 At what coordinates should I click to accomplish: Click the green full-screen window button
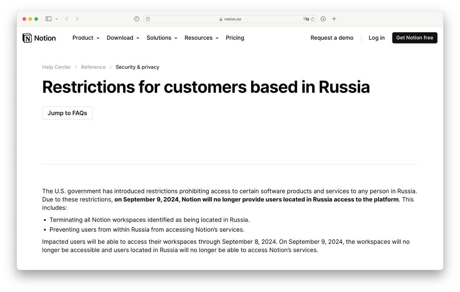point(36,19)
